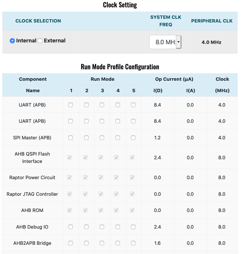This screenshot has height=254, width=241.
Task: Enable Run Mode 2 for second UART (APB) row
Action: [x=86, y=121]
